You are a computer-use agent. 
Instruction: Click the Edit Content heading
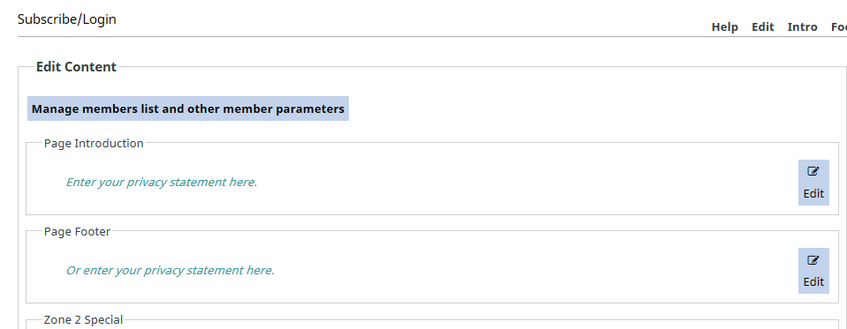pyautogui.click(x=76, y=67)
